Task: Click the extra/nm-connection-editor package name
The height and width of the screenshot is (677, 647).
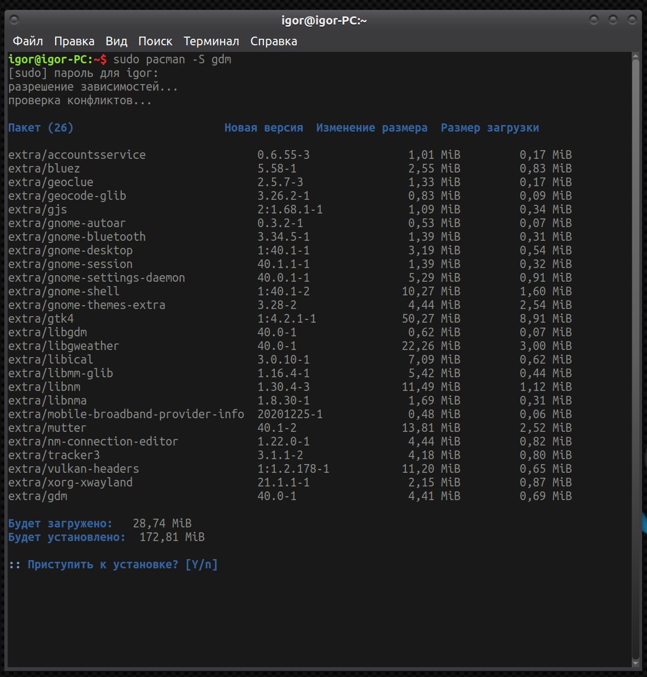Action: click(x=93, y=442)
